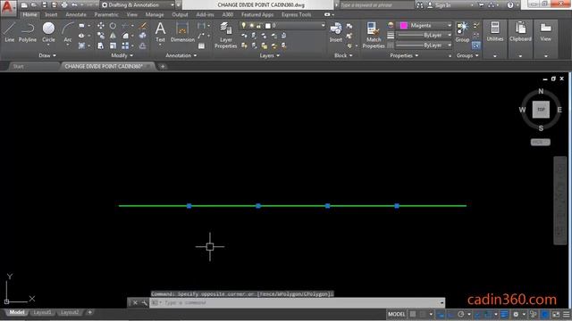Expand the Properties panel
Image resolution: width=572 pixels, height=321 pixels.
[404, 55]
